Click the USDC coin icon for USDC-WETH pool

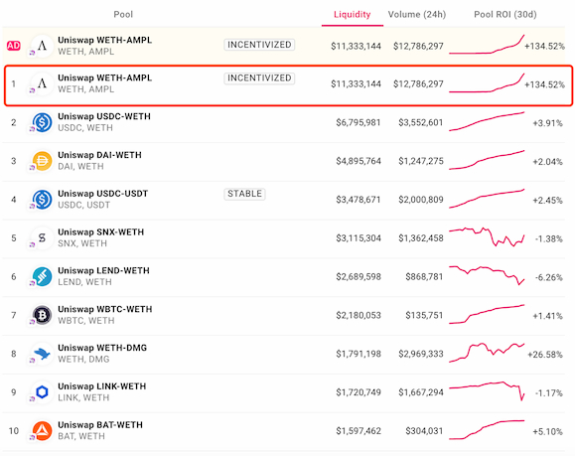click(42, 122)
